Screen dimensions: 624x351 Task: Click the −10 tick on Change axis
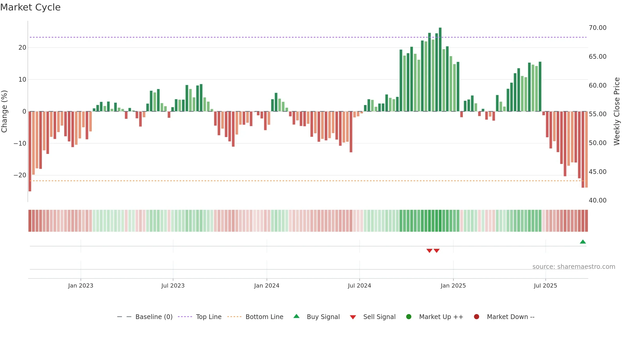[20, 143]
